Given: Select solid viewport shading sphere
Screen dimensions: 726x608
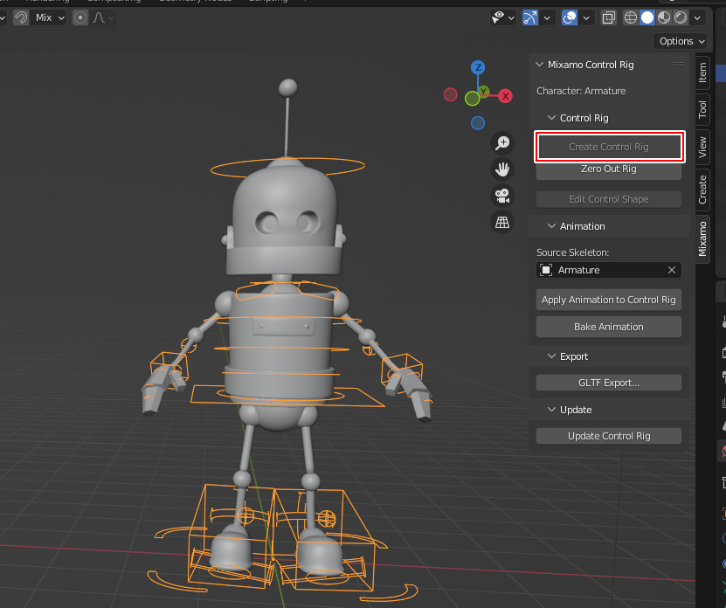Looking at the screenshot, I should (647, 17).
